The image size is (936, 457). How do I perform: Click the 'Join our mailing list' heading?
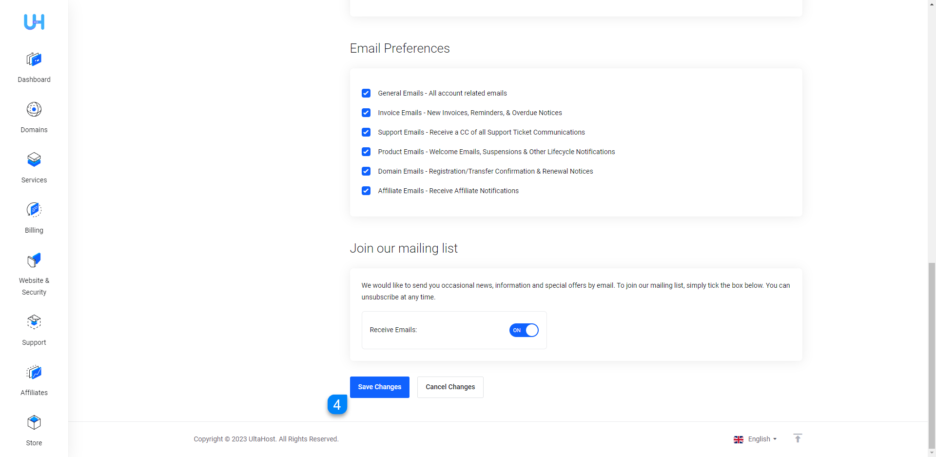pos(404,248)
